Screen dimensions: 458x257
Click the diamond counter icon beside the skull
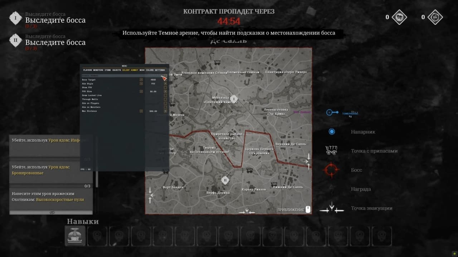tap(435, 17)
